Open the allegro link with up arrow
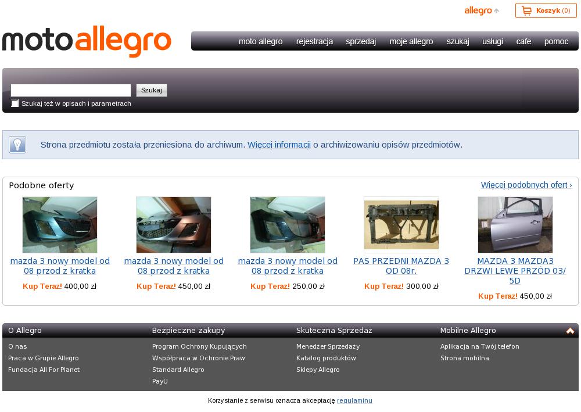The image size is (581, 412). coord(482,10)
